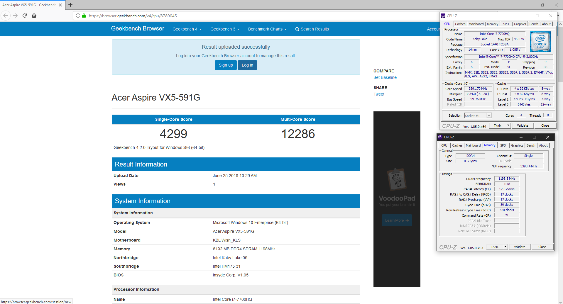The image size is (563, 304).
Task: Click the CPU-Z app icon in lower window title bar
Action: point(440,137)
